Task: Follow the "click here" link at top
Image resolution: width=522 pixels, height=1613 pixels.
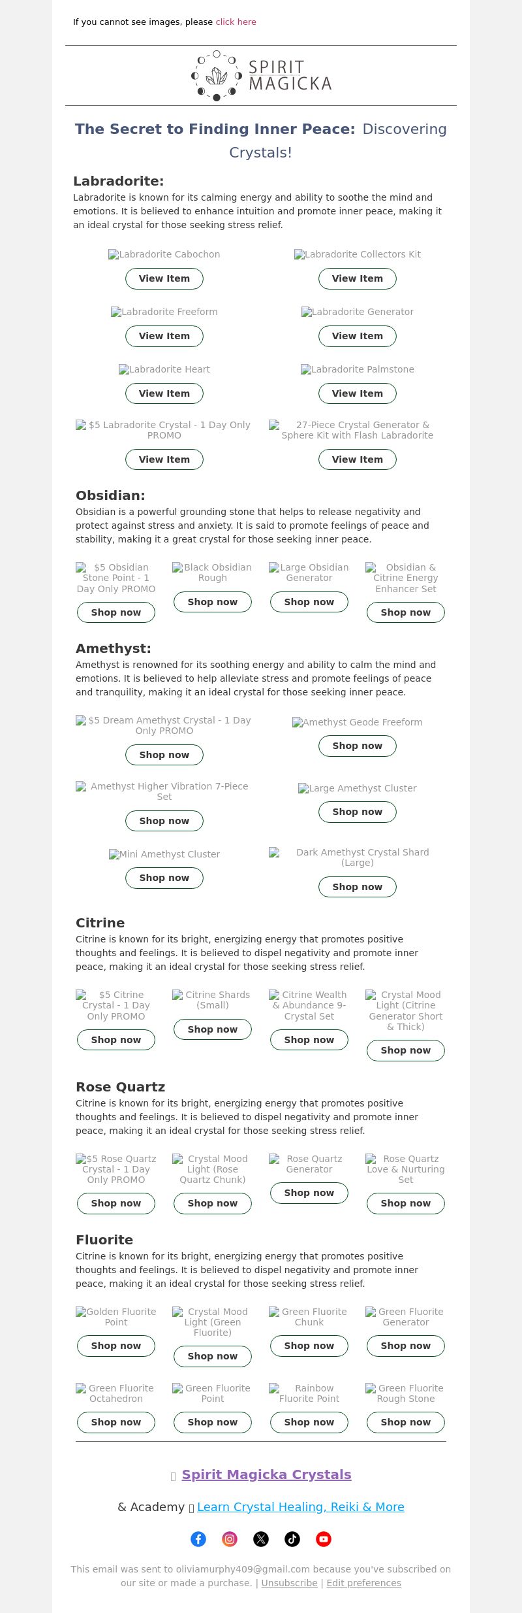Action: click(x=236, y=22)
